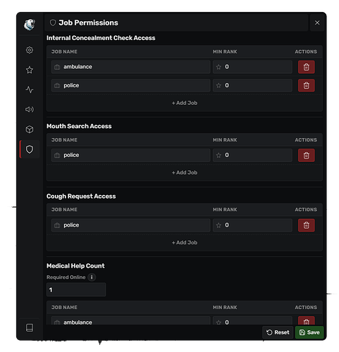Reset the job permissions

pos(278,332)
